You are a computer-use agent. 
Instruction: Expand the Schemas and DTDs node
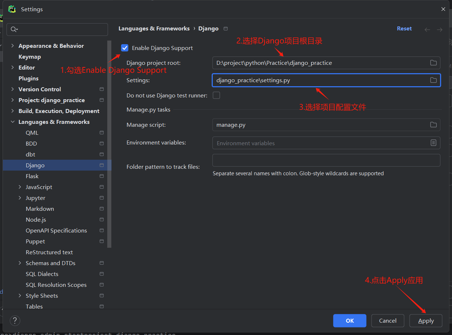20,263
